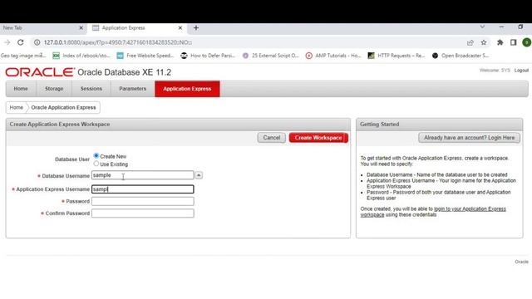The image size is (532, 299).
Task: Open the extensions puzzle icon
Action: pyautogui.click(x=500, y=42)
